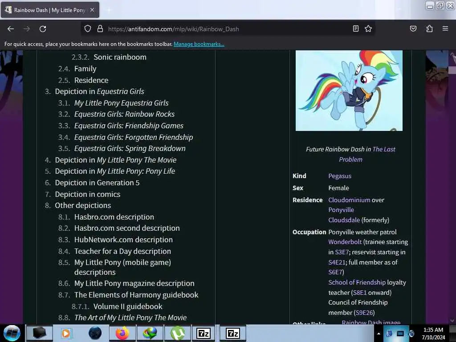Click the taskbar clock showing 1:35 AM

point(433,334)
